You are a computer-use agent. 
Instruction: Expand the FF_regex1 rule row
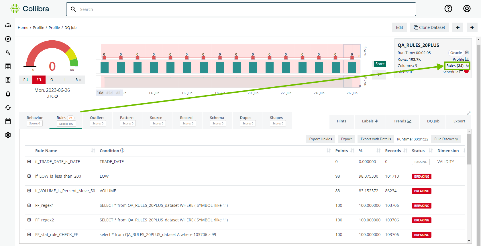click(x=29, y=205)
